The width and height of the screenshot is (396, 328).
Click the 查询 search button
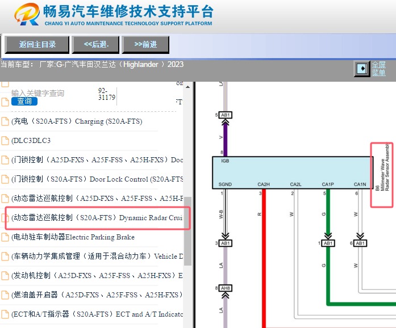click(24, 101)
